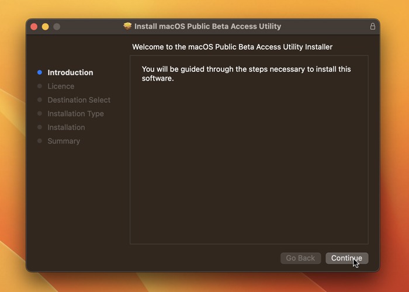Click the lock icon in title bar
This screenshot has height=292, width=409.
[x=373, y=26]
